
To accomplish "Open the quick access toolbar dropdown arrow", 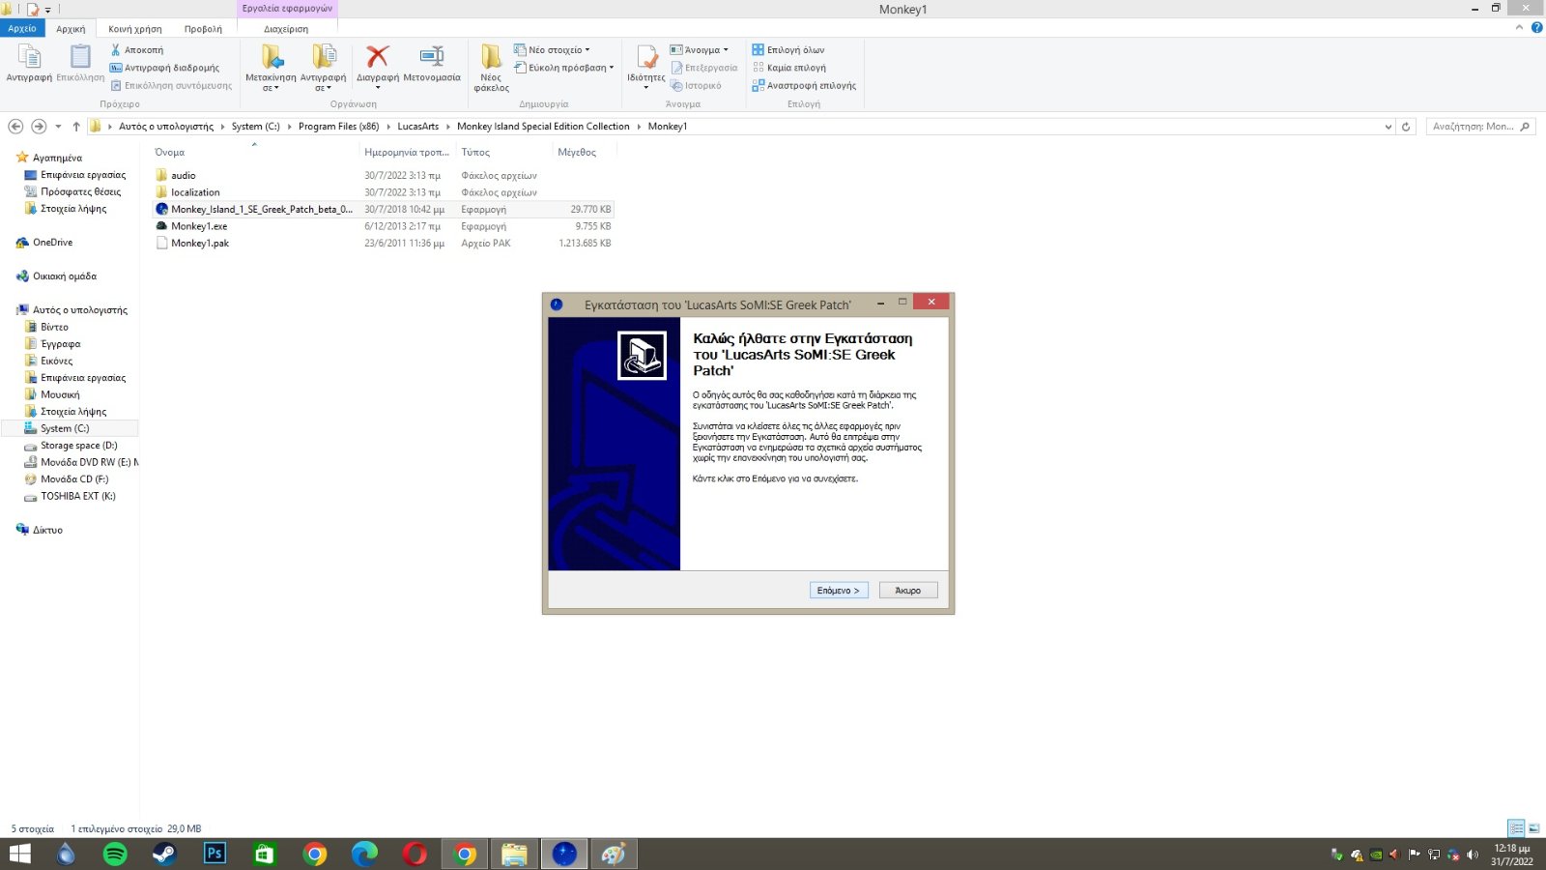I will click(48, 10).
